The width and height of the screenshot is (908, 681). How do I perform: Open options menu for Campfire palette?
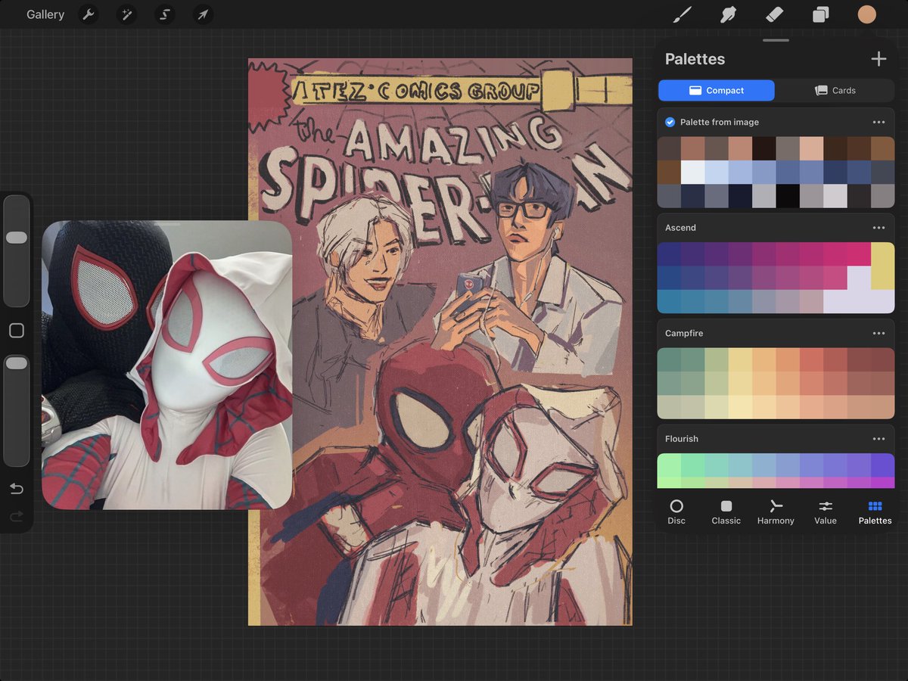(878, 333)
